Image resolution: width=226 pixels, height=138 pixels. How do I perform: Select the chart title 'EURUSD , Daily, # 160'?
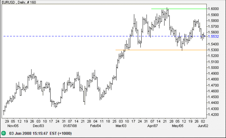click(x=19, y=2)
